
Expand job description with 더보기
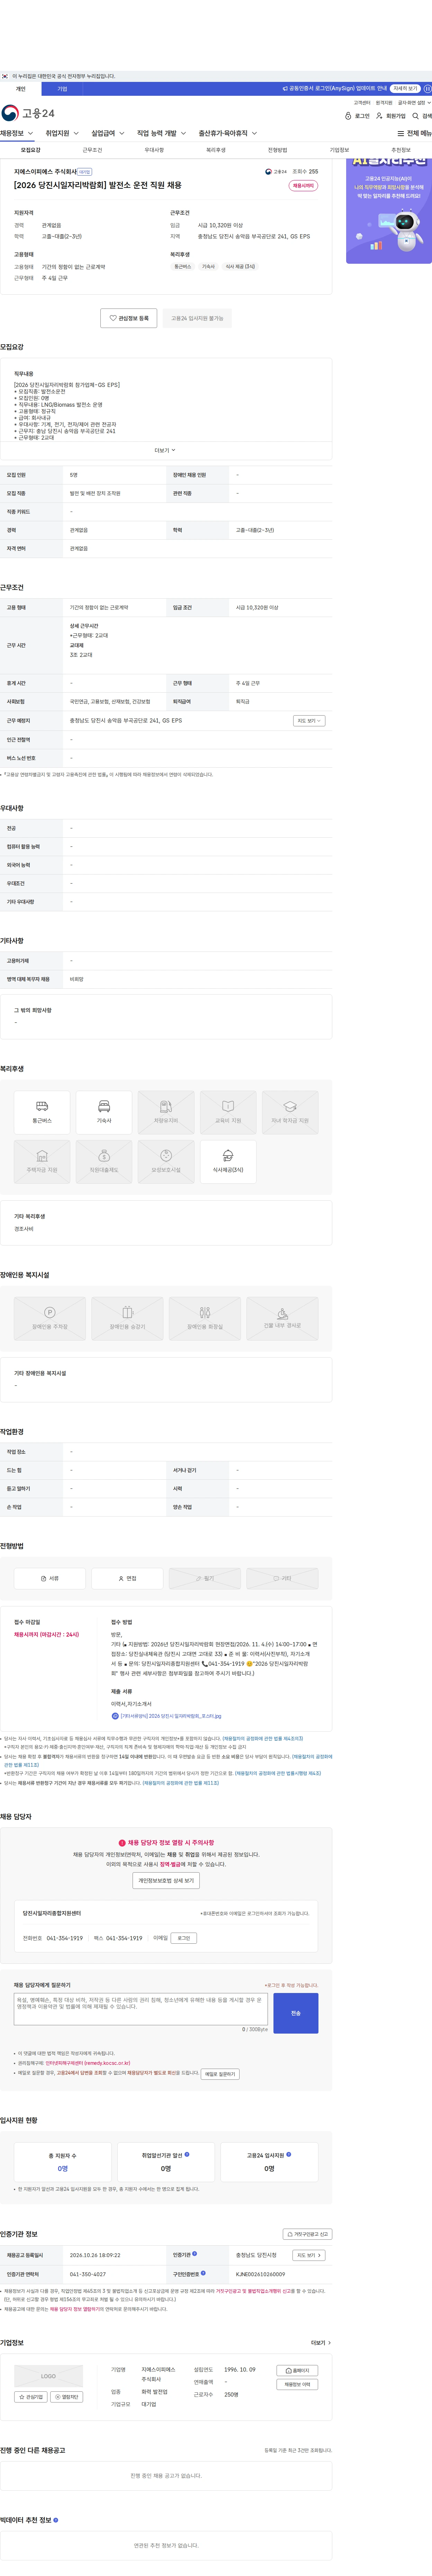165,450
